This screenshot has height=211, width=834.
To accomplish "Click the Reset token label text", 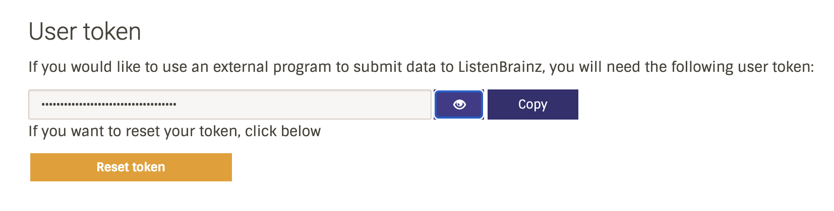I will coord(131,167).
